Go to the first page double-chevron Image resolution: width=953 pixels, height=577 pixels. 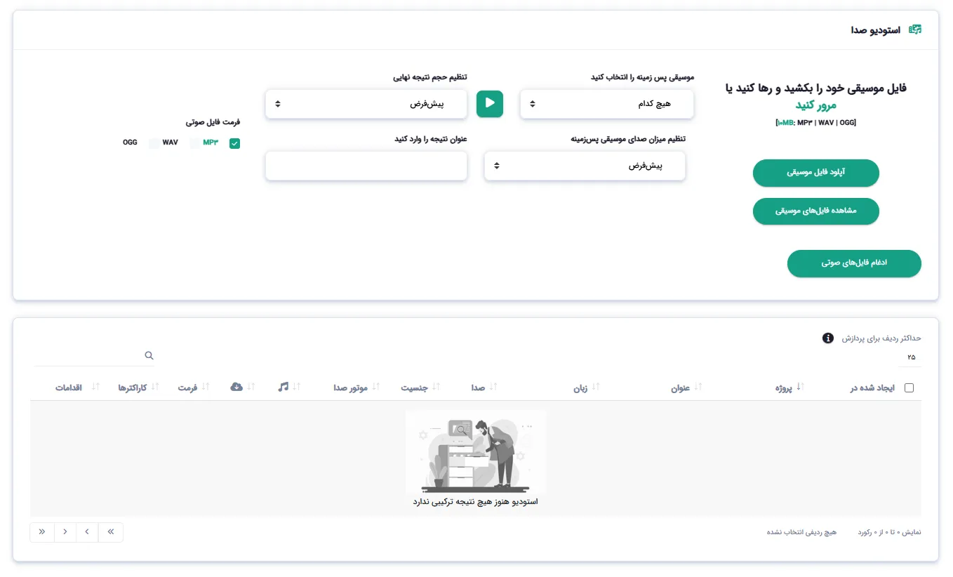click(111, 532)
